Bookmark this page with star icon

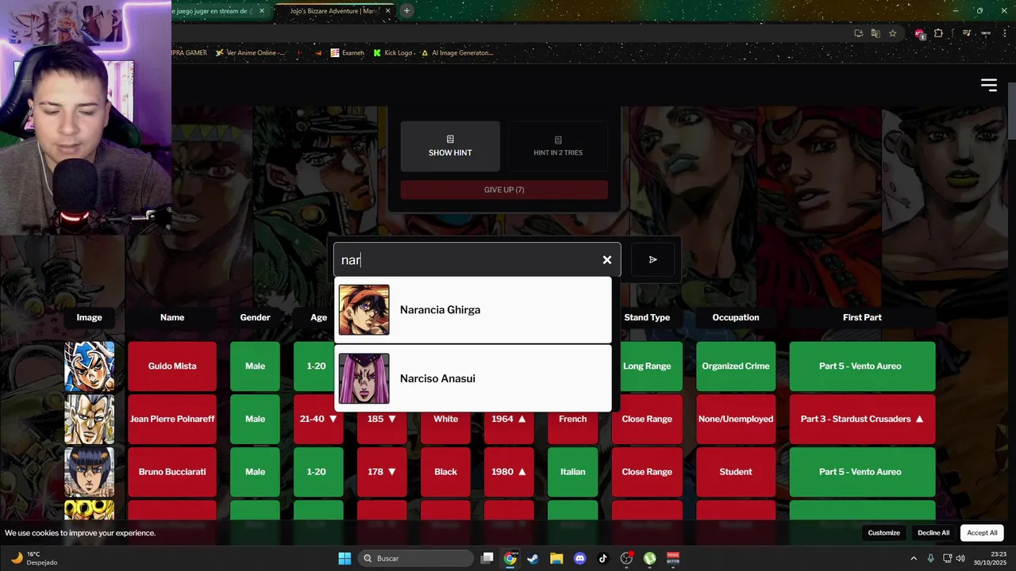point(892,33)
